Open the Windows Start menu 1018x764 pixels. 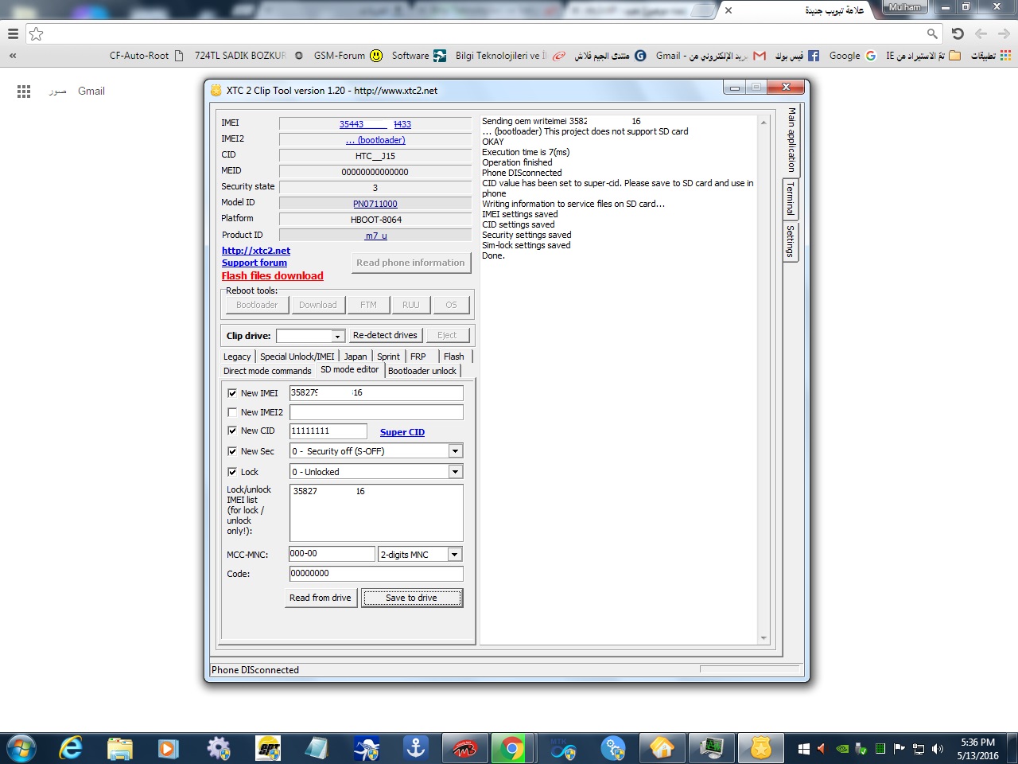(21, 749)
